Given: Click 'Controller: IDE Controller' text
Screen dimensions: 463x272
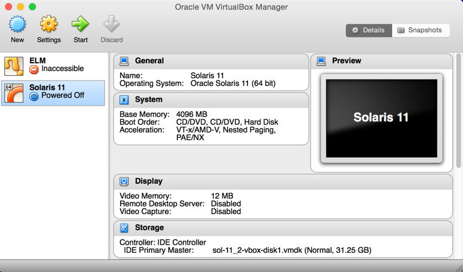Looking at the screenshot, I should (x=162, y=242).
